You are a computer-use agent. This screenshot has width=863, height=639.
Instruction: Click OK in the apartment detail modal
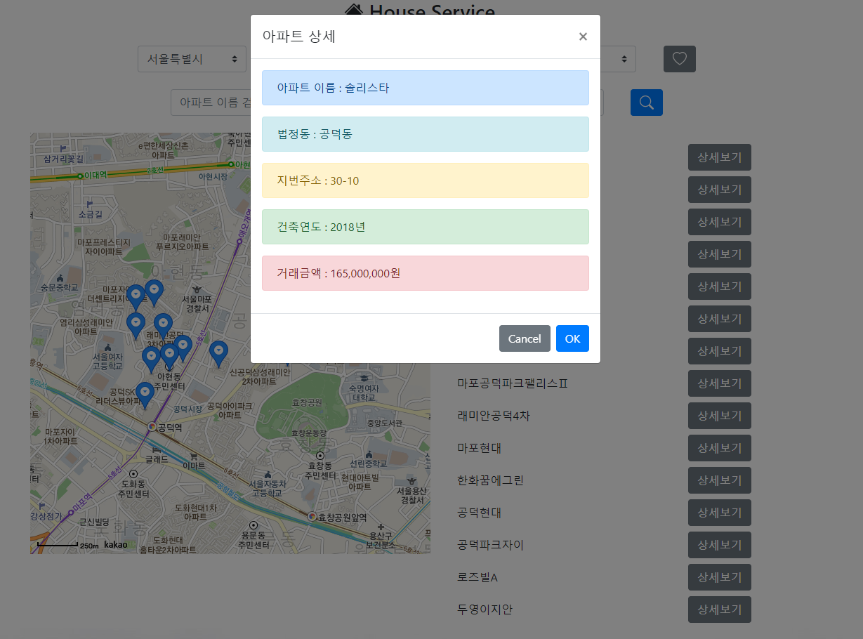(572, 338)
